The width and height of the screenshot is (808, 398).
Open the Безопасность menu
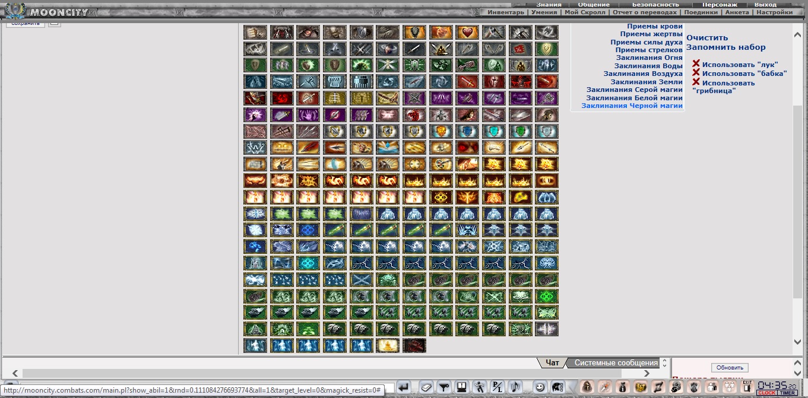click(655, 5)
